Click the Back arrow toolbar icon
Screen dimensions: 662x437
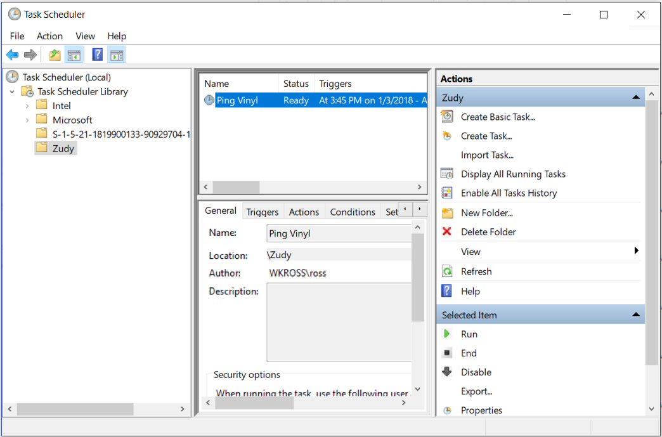tap(12, 55)
